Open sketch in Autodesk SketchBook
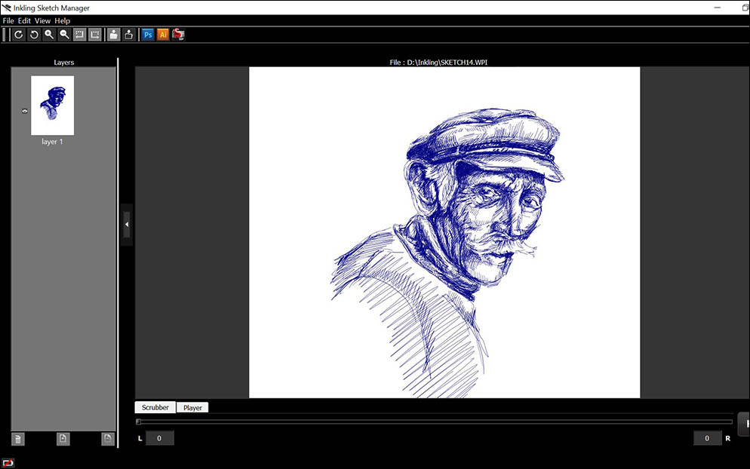This screenshot has width=750, height=469. click(178, 35)
